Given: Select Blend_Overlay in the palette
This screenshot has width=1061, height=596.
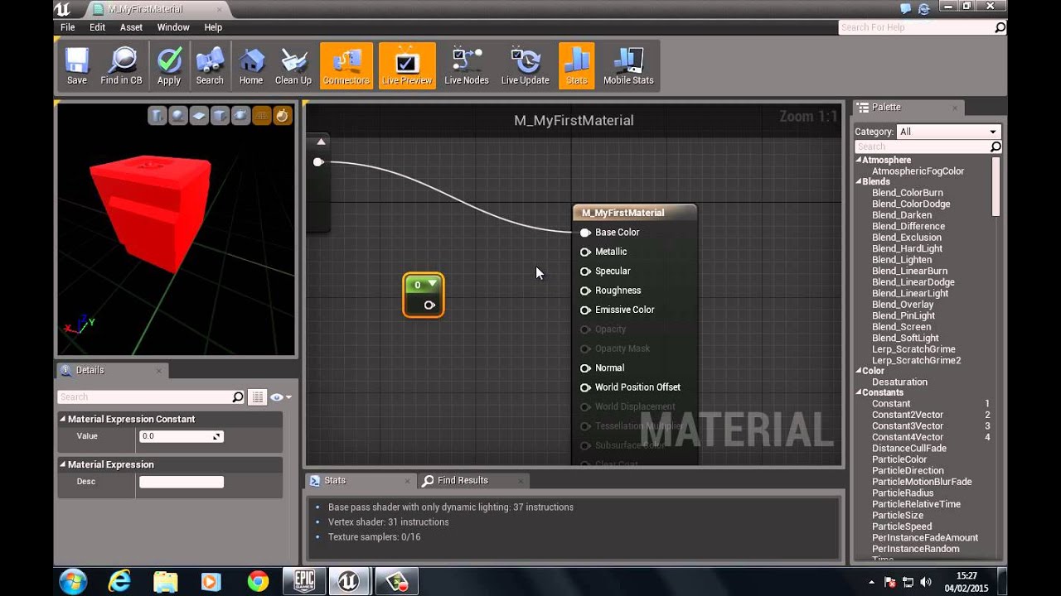Looking at the screenshot, I should [x=903, y=305].
